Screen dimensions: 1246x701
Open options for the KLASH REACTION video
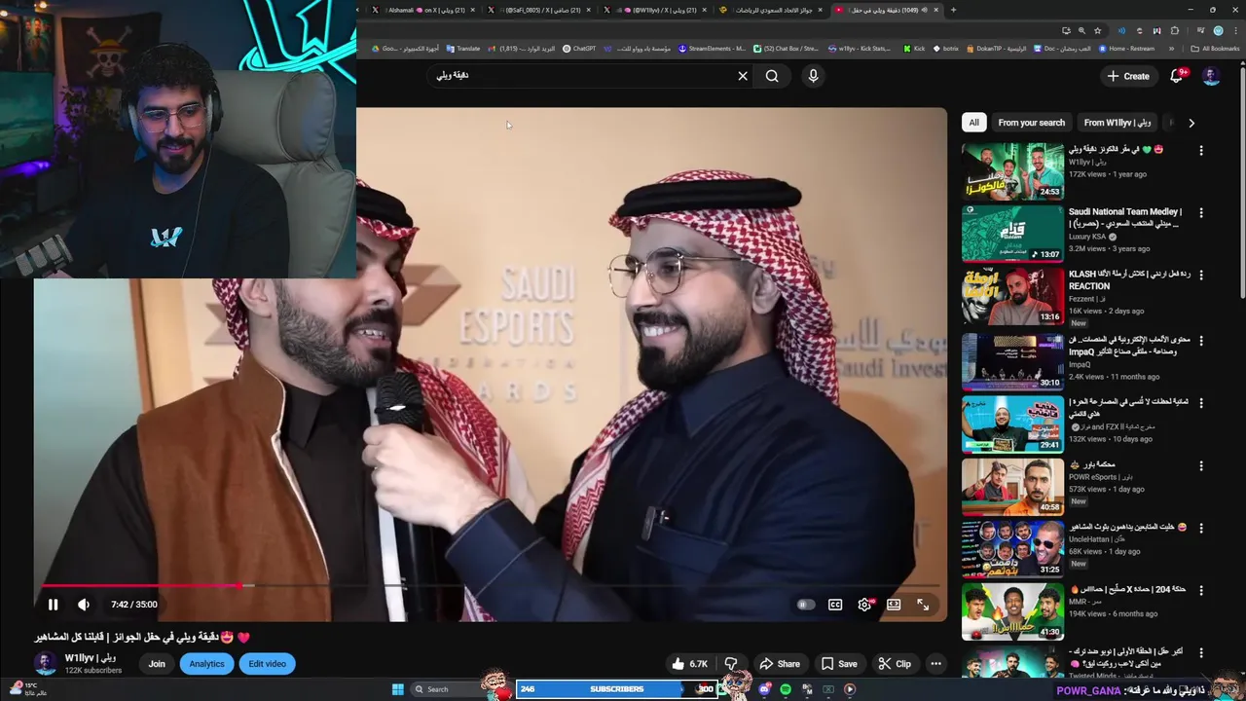pos(1201,277)
